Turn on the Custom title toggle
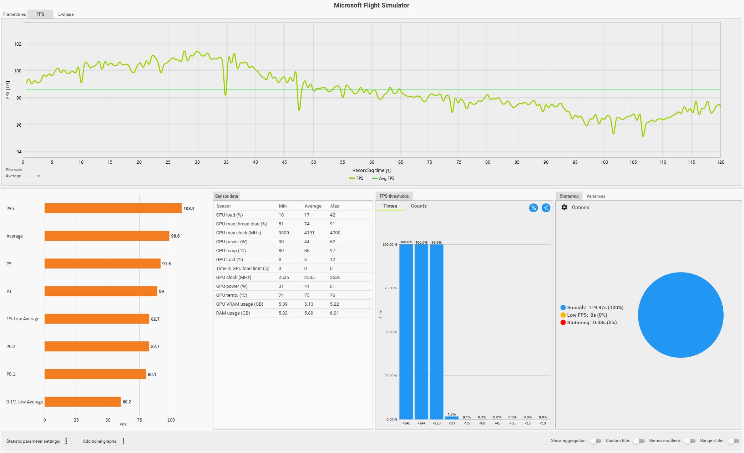Screen dimensions: 744x453 [638, 441]
